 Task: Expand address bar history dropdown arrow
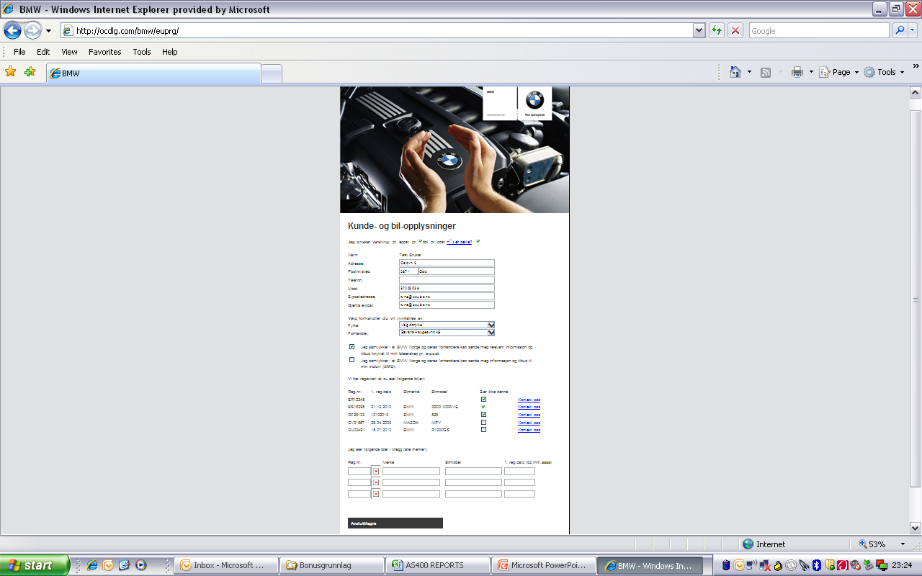click(699, 30)
